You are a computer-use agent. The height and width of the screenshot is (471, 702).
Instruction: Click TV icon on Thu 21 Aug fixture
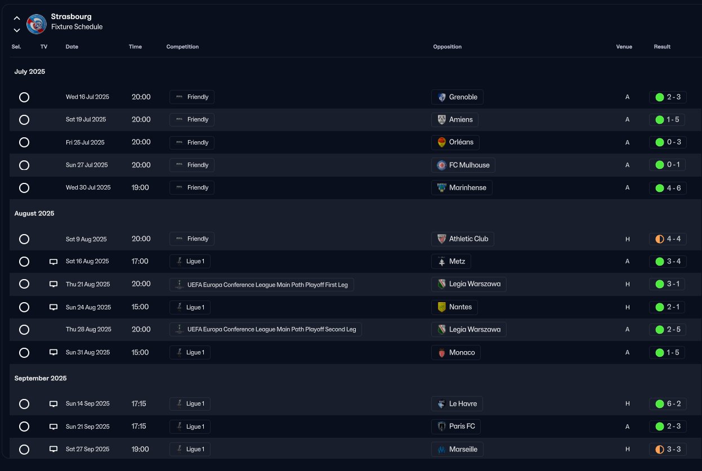click(x=53, y=284)
